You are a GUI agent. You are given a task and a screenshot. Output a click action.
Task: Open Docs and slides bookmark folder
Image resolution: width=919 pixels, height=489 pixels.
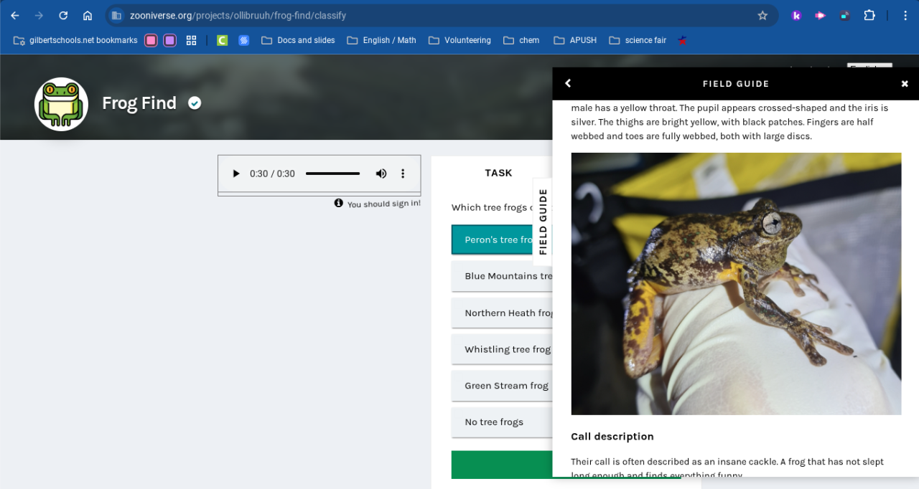pyautogui.click(x=298, y=40)
